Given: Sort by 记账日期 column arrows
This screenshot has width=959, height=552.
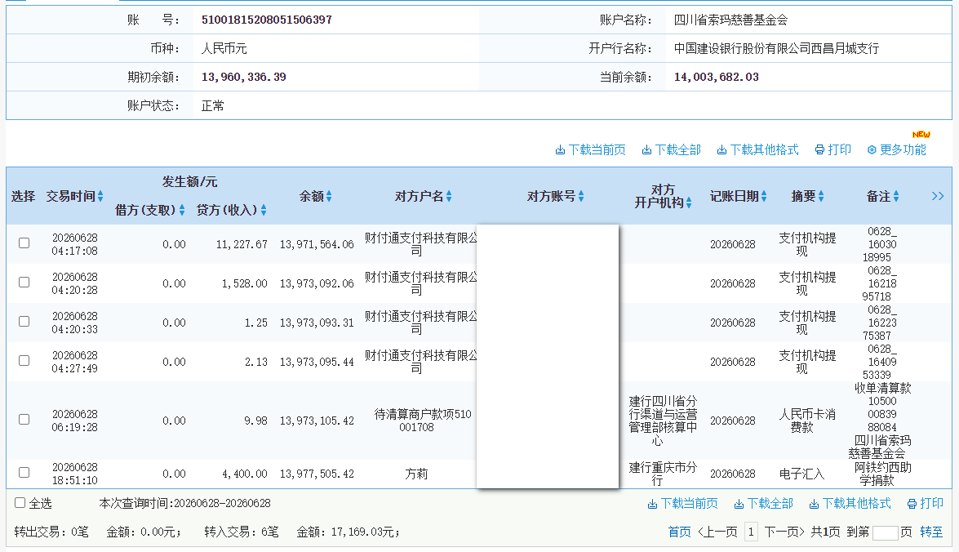Looking at the screenshot, I should (764, 196).
